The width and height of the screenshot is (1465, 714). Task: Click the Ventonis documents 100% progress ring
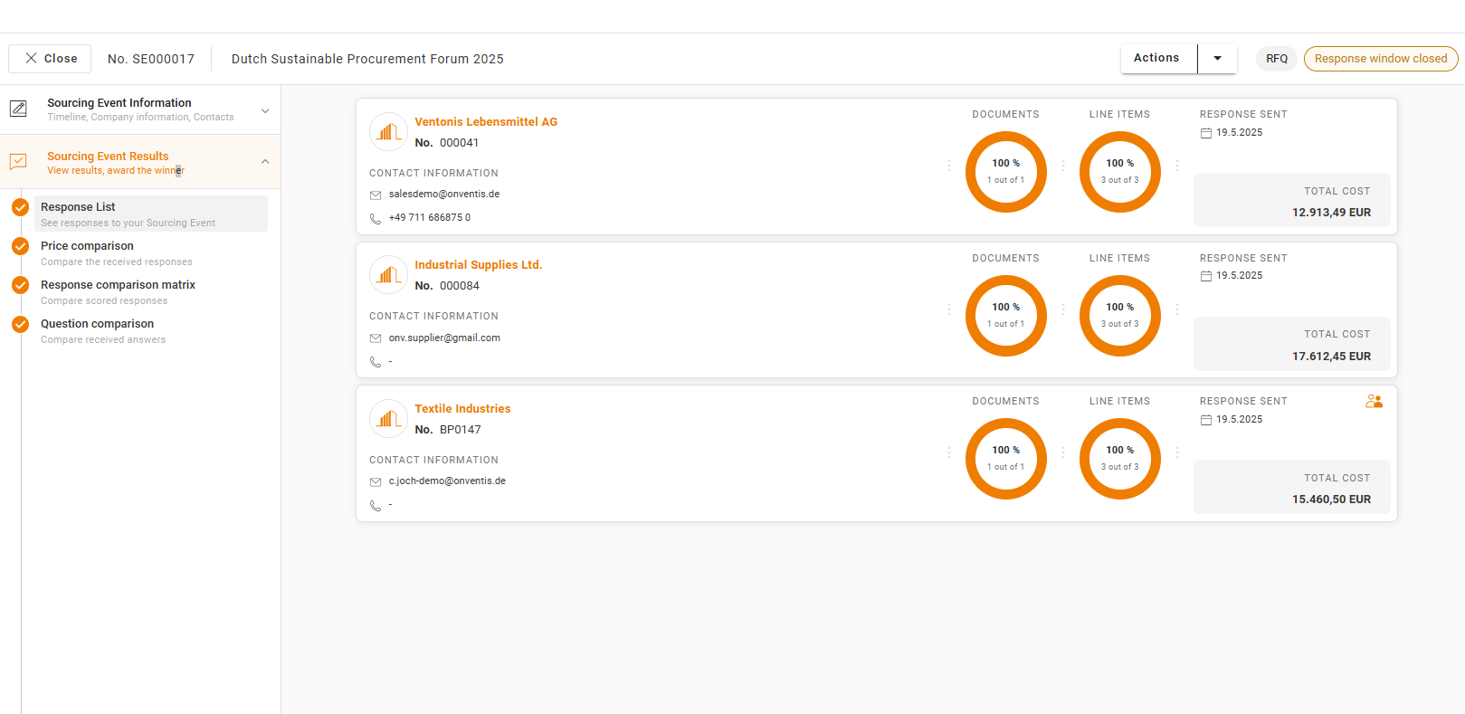tap(1005, 172)
